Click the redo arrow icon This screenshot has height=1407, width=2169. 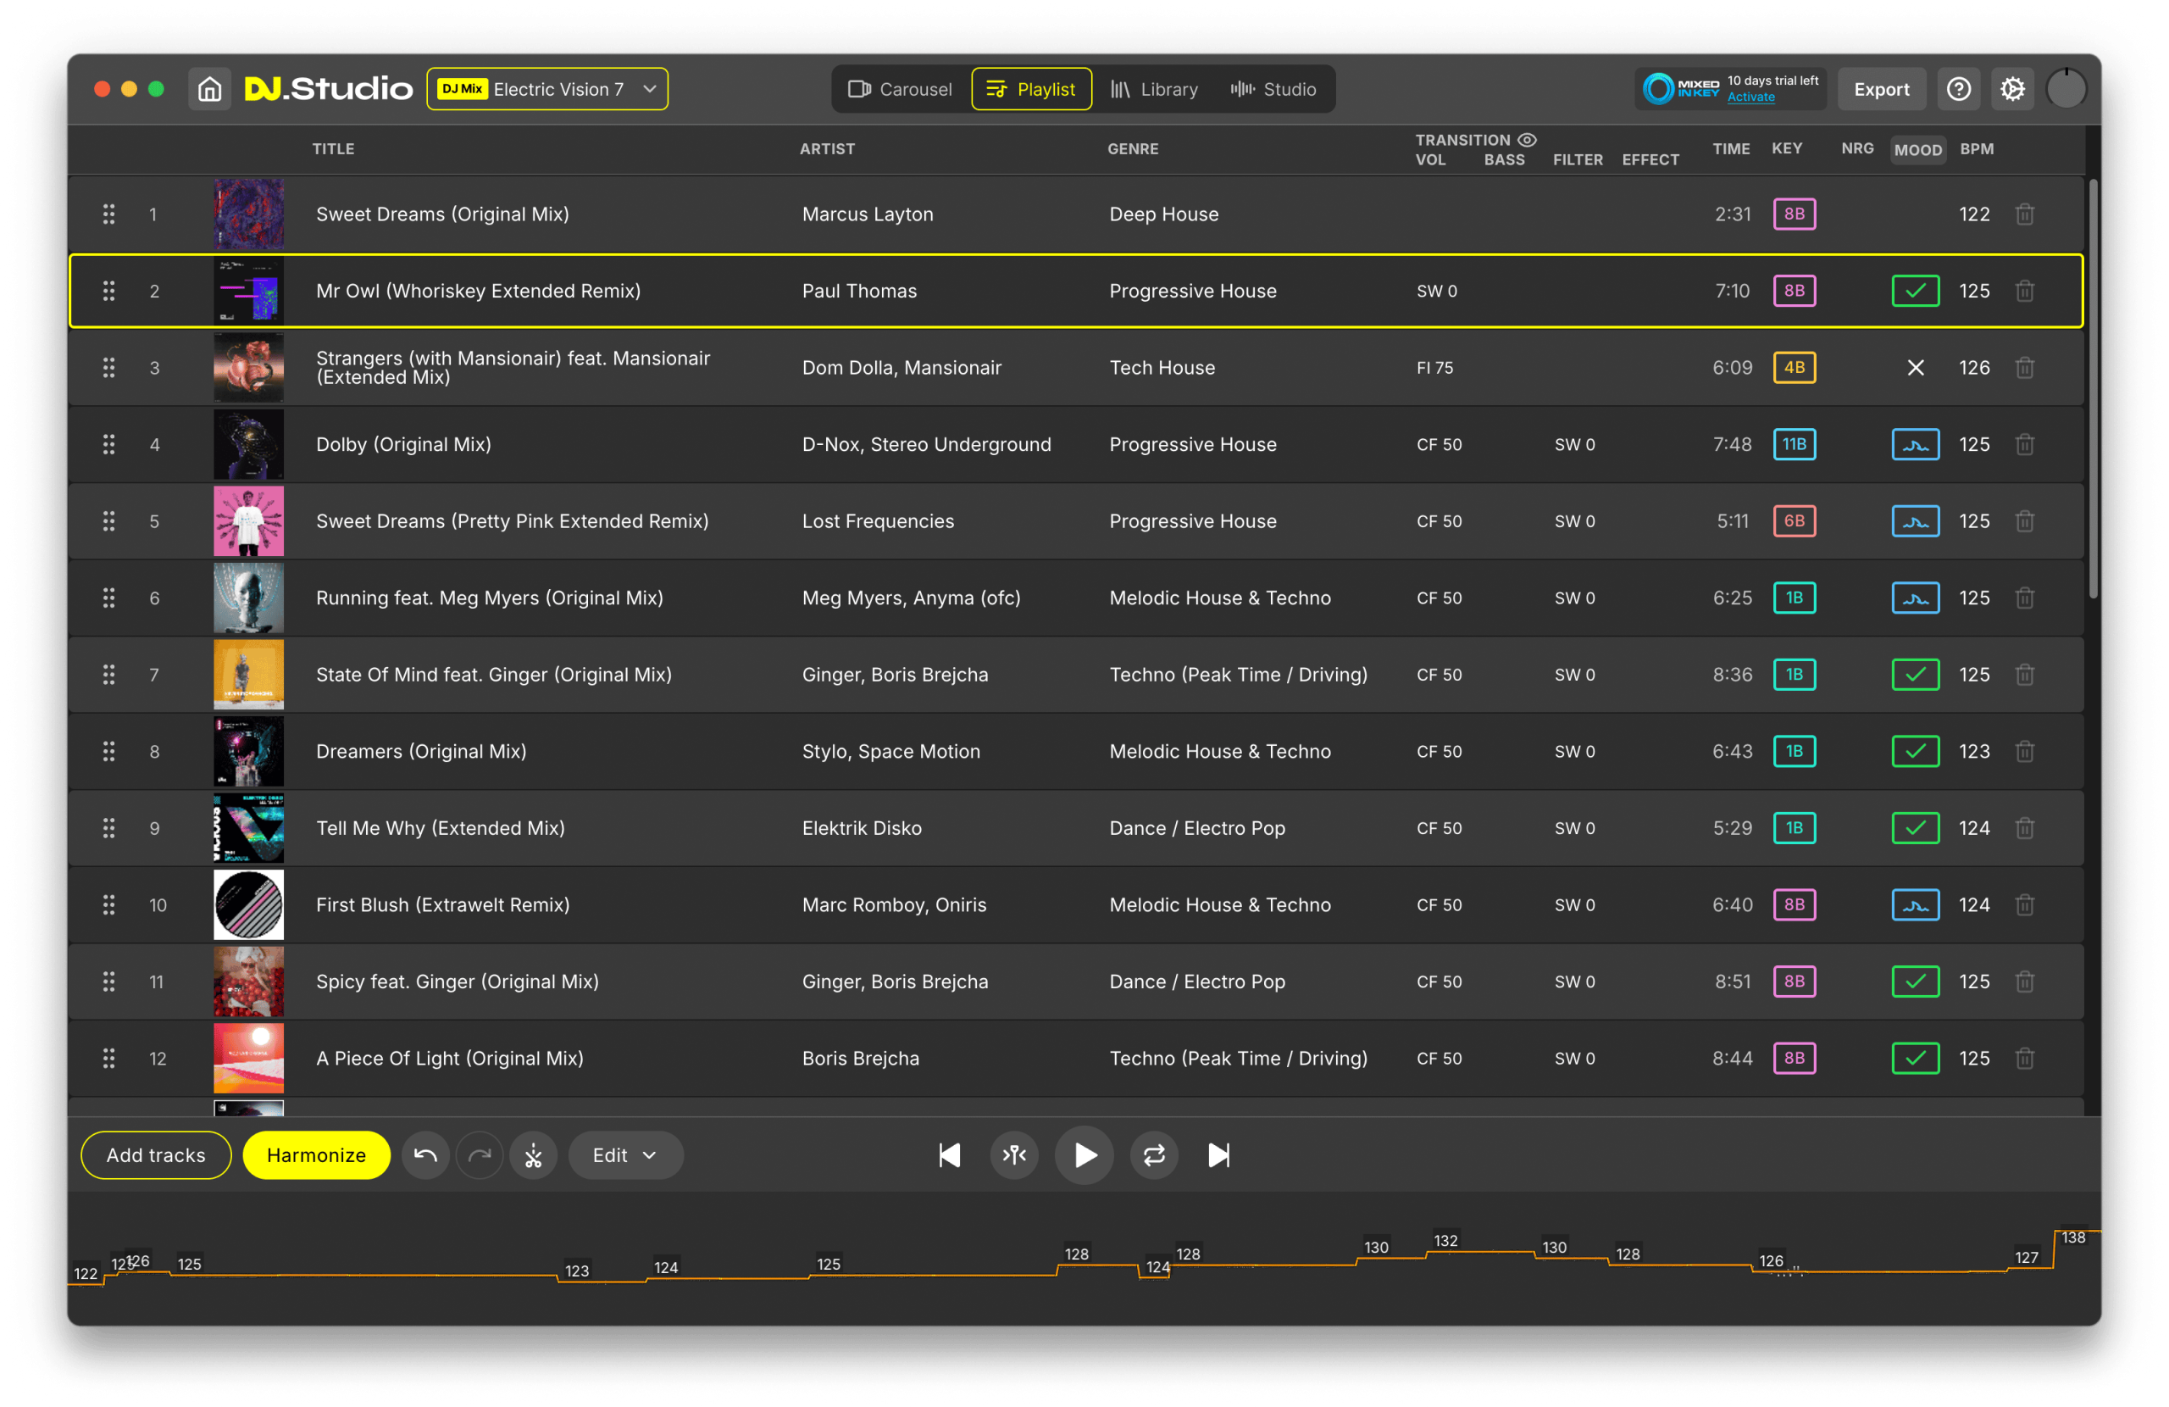click(480, 1155)
